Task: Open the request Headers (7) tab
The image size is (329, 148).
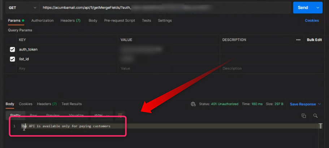Action: pyautogui.click(x=70, y=21)
